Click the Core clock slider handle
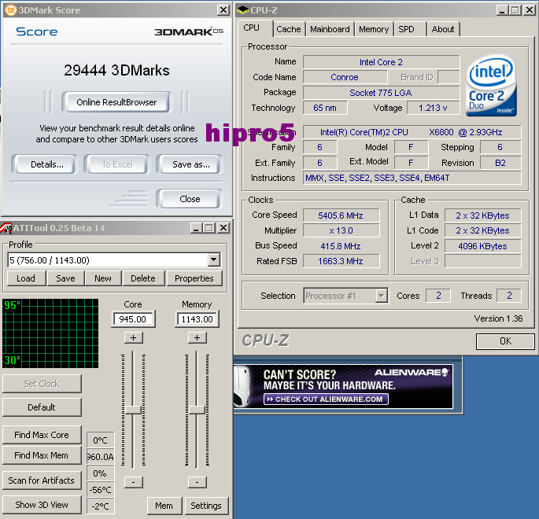Screen dimensions: 539x519 click(133, 410)
